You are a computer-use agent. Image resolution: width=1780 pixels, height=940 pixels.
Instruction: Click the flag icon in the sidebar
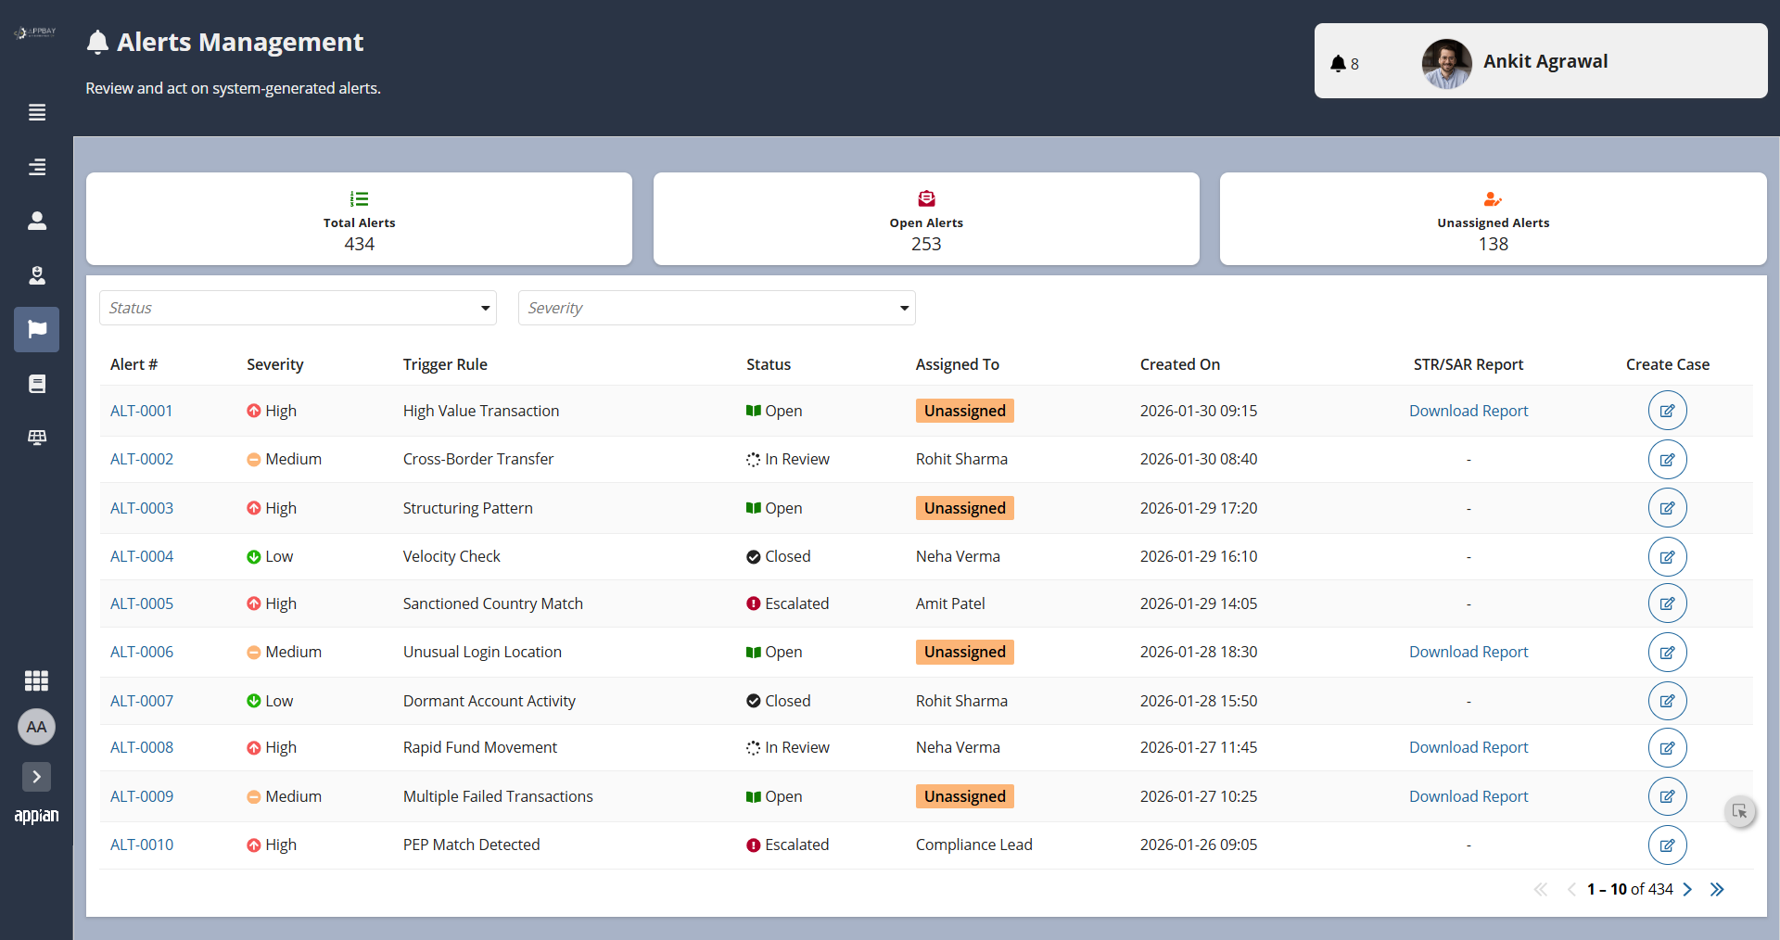[x=37, y=329]
